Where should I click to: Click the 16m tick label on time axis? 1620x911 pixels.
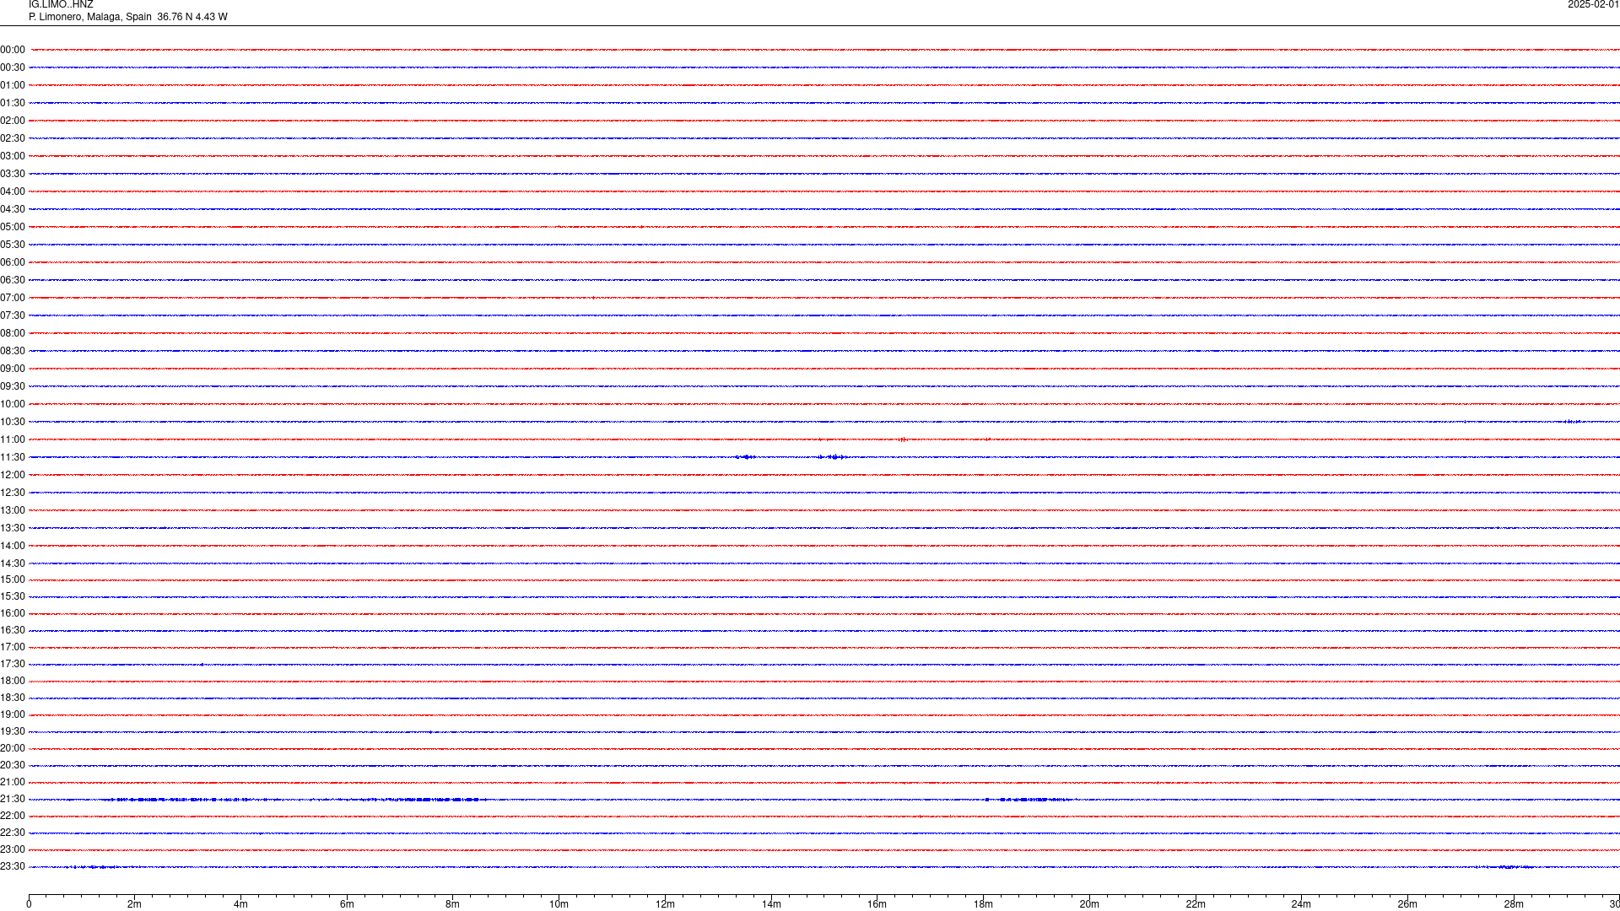[x=877, y=904]
